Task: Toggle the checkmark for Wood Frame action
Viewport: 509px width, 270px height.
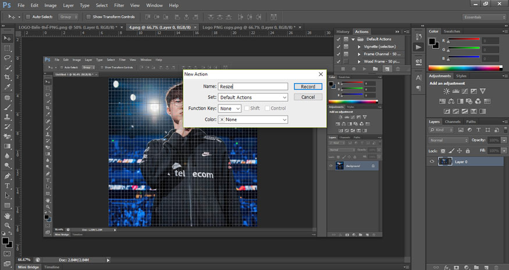Action: [338, 62]
